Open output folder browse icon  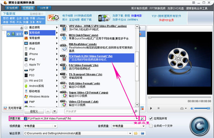136,133
